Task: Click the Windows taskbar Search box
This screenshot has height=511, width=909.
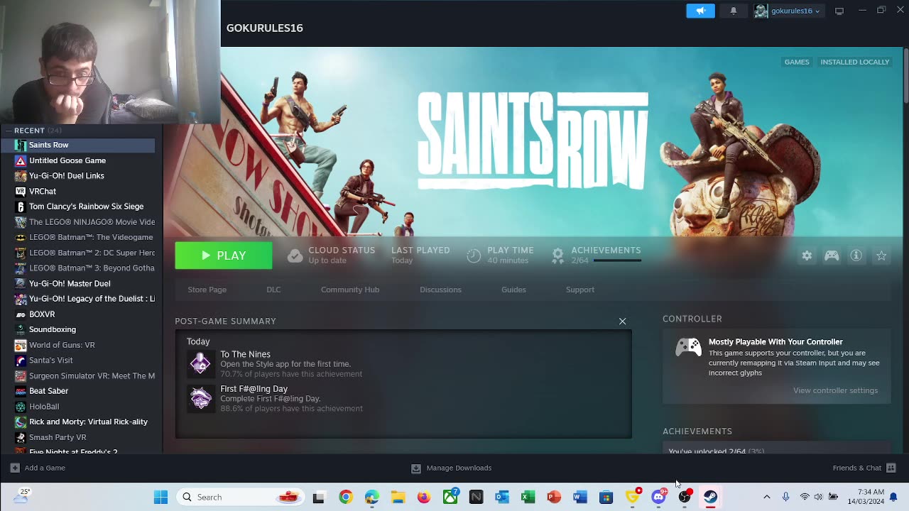Action: coord(240,497)
